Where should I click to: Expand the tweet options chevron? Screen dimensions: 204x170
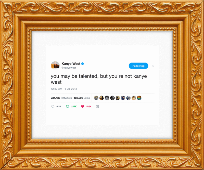point(153,66)
